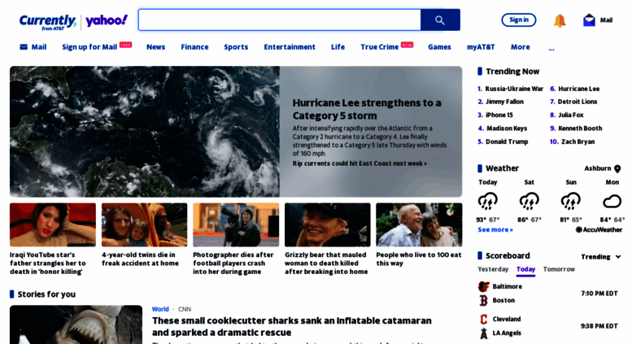Open notifications bell icon
Viewport: 632px width, 344px height.
[x=560, y=20]
